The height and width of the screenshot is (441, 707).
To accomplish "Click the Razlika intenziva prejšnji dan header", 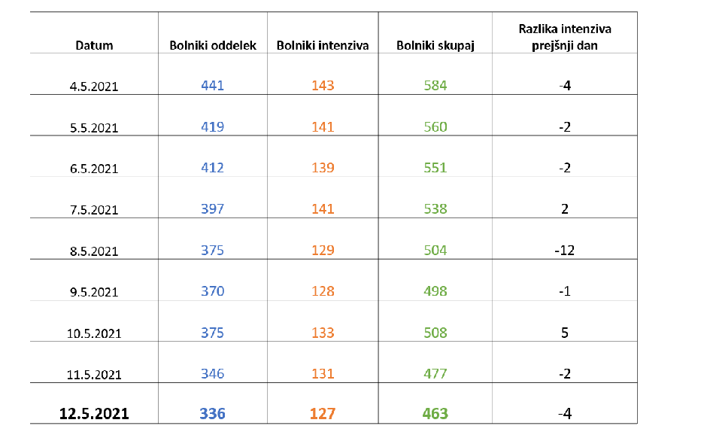I will tap(565, 37).
